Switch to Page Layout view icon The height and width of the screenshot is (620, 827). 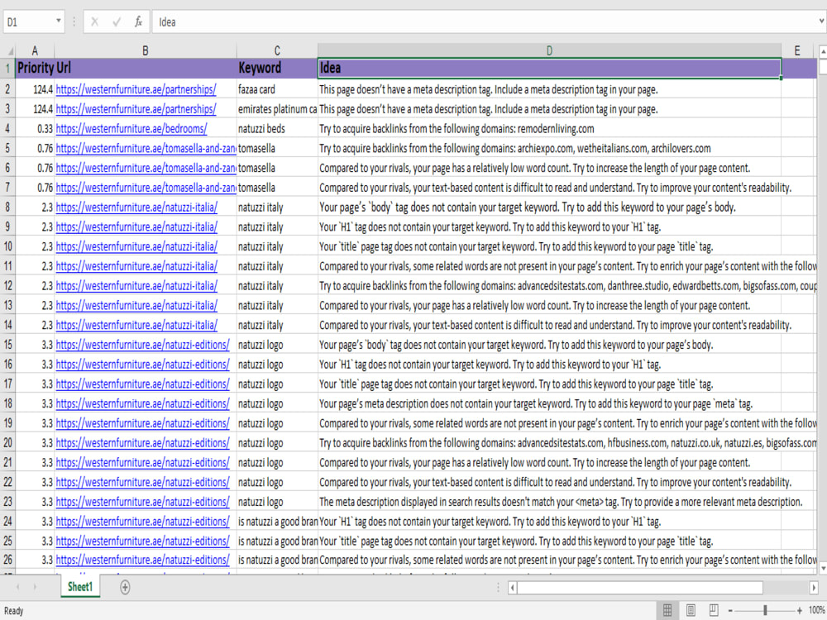click(x=691, y=611)
